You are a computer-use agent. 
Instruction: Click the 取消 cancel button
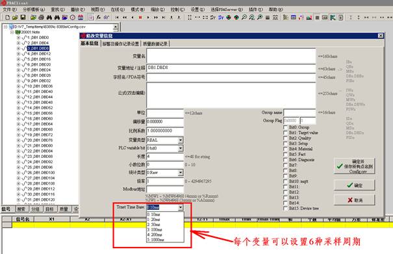click(355, 200)
